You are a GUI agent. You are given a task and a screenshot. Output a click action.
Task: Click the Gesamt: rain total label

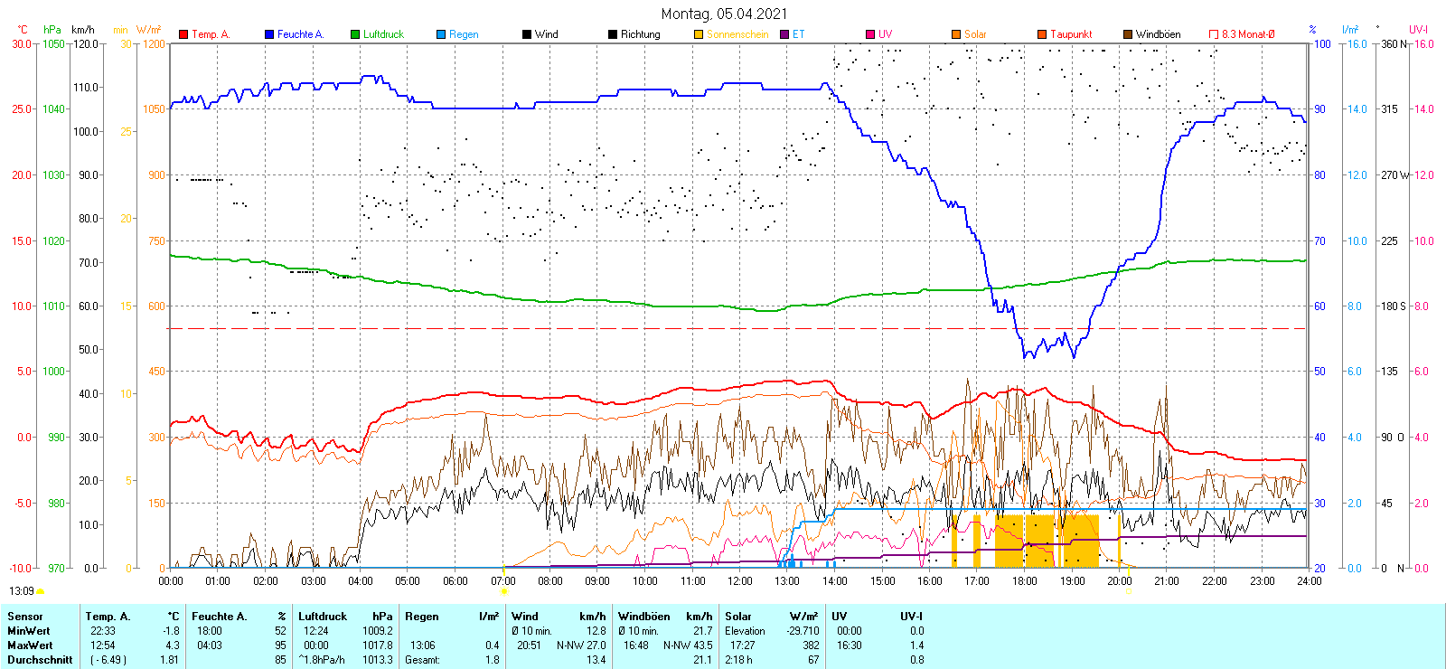tap(423, 660)
